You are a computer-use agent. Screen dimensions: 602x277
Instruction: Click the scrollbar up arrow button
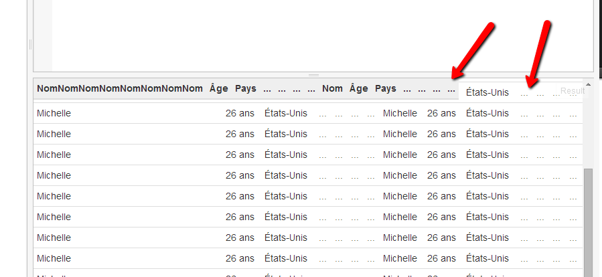point(588,84)
